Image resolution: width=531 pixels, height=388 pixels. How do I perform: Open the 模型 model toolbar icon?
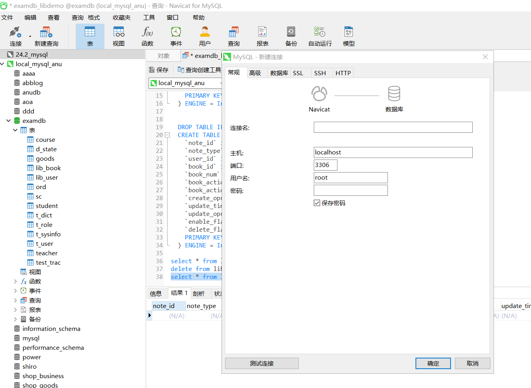click(x=349, y=36)
